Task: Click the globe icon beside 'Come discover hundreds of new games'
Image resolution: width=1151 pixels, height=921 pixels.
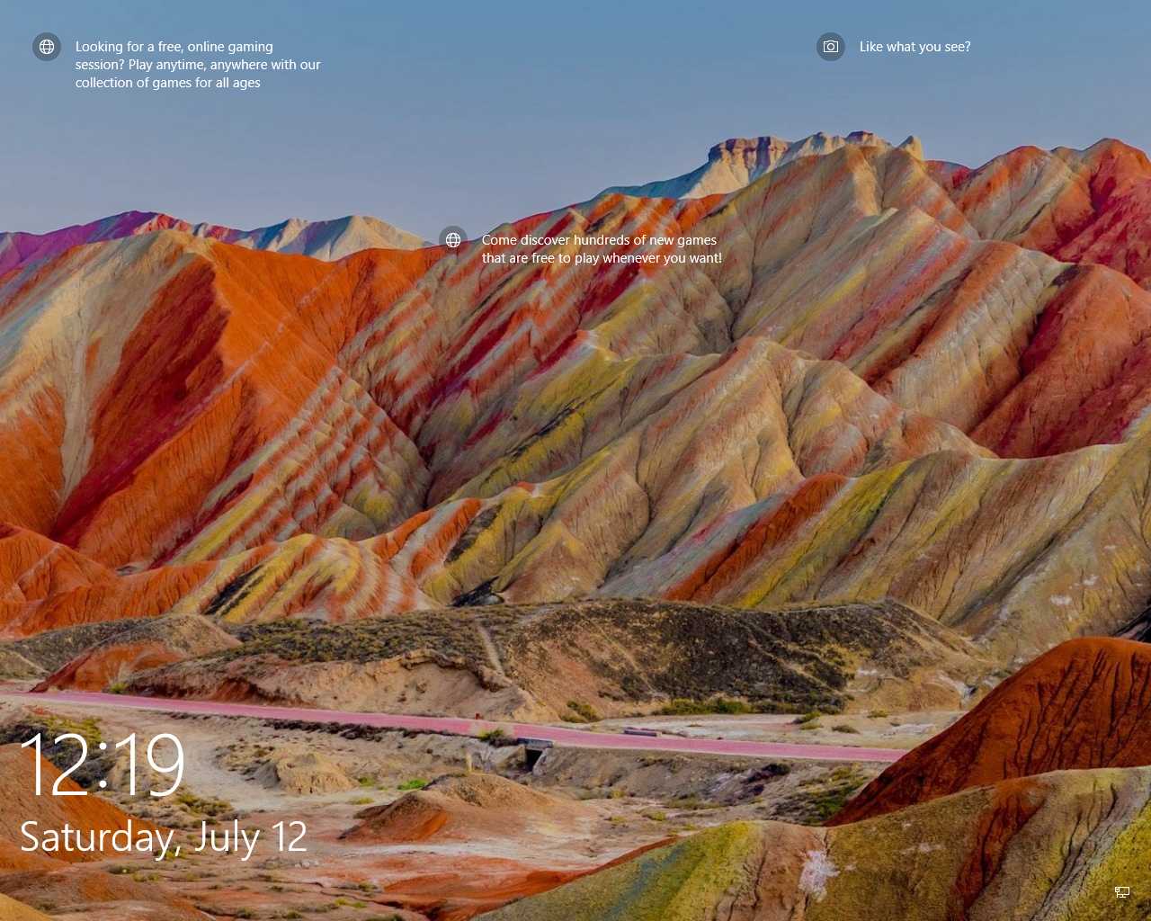Action: point(453,240)
